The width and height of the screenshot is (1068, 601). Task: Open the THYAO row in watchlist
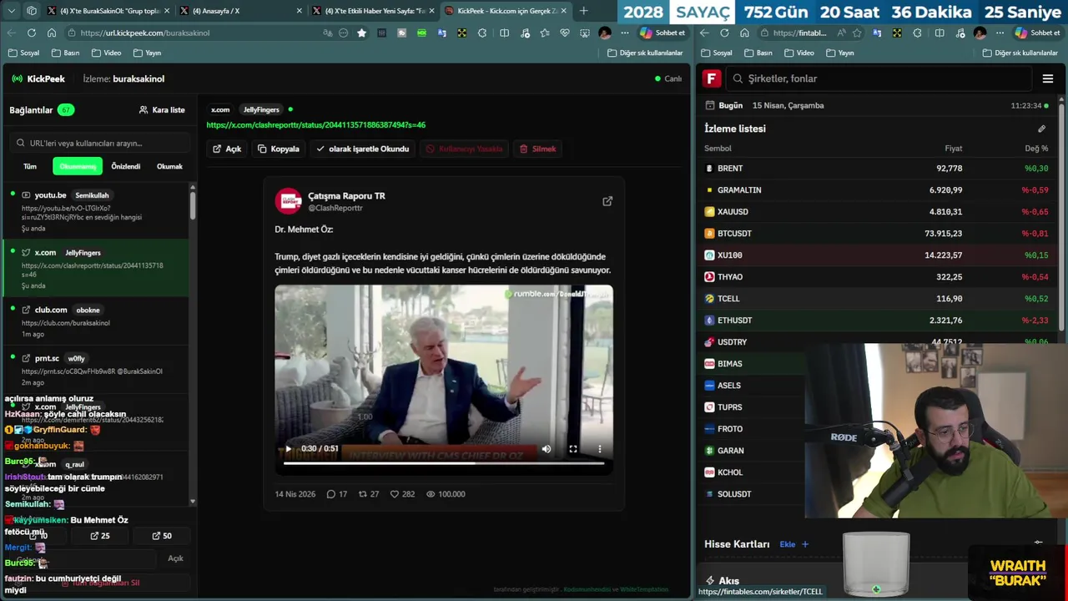pyautogui.click(x=876, y=277)
